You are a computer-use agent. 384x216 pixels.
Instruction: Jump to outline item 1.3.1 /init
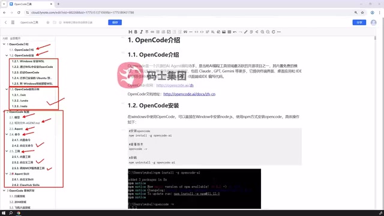tap(19, 95)
